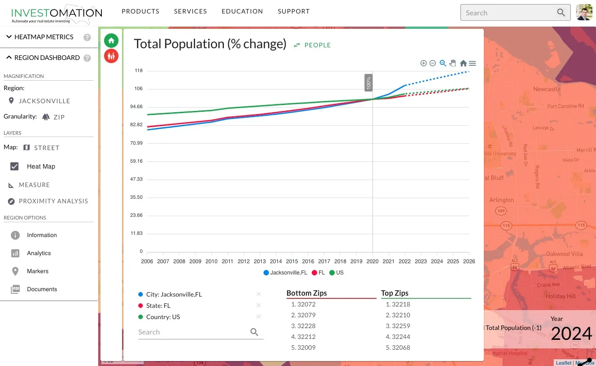Image resolution: width=596 pixels, height=366 pixels.
Task: Click help icon beside Heatmap Metrics
Action: pyautogui.click(x=87, y=37)
